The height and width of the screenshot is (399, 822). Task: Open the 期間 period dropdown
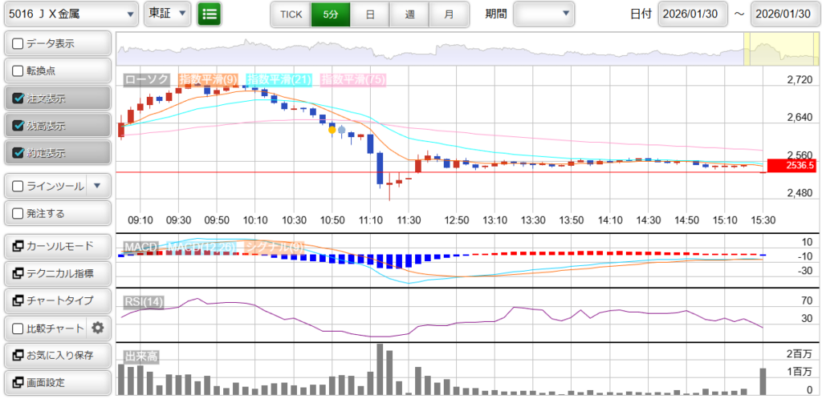tap(544, 14)
